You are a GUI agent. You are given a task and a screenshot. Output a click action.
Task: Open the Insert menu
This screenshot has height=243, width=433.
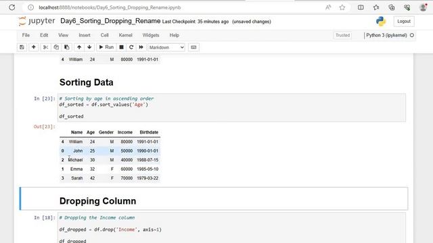click(85, 35)
